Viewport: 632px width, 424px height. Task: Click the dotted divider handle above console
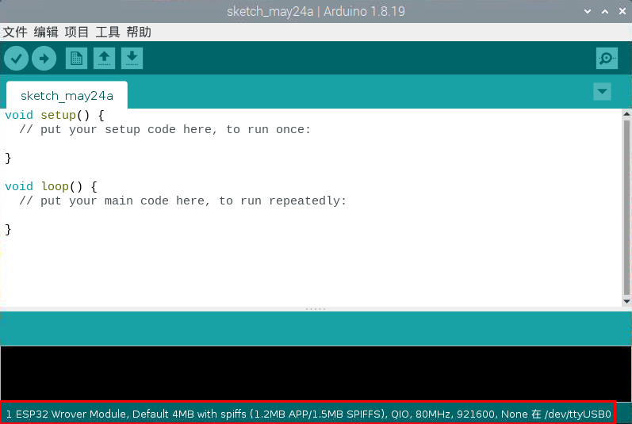pos(316,309)
